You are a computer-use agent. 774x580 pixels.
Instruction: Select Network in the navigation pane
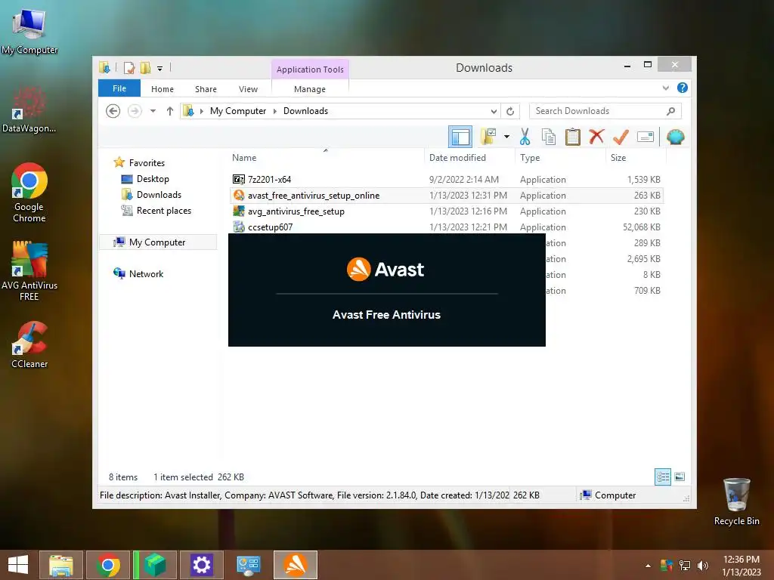click(146, 273)
